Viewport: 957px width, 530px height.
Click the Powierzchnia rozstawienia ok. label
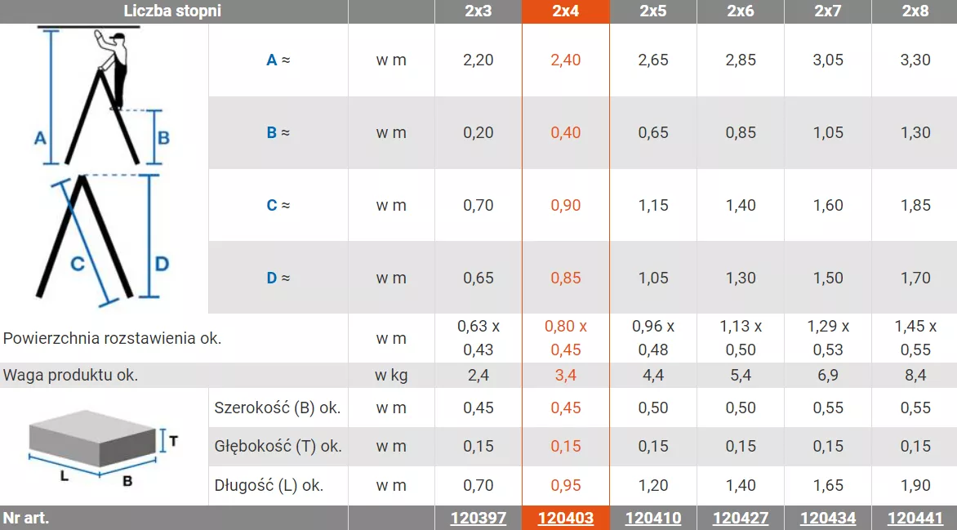tap(112, 338)
